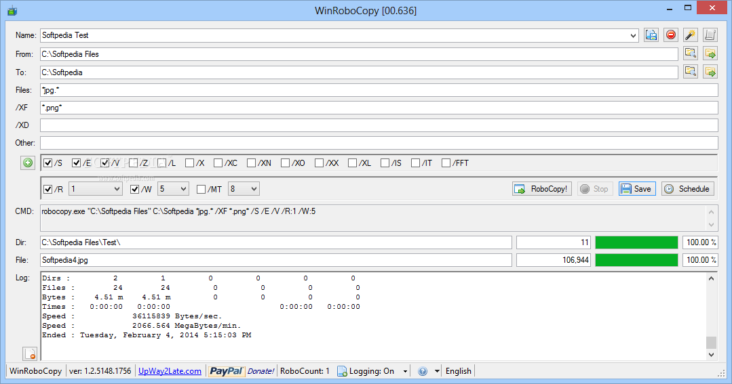This screenshot has width=732, height=384.
Task: Open the help dropdown arrow in status bar
Action: pyautogui.click(x=437, y=371)
